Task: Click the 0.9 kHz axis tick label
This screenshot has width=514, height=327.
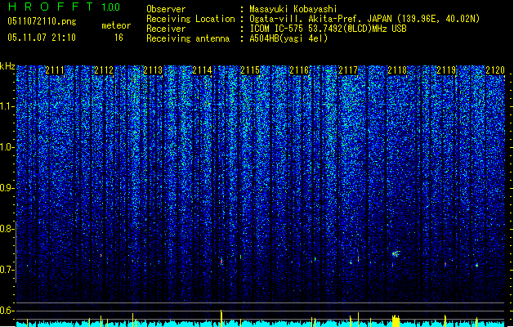Action: (x=7, y=188)
